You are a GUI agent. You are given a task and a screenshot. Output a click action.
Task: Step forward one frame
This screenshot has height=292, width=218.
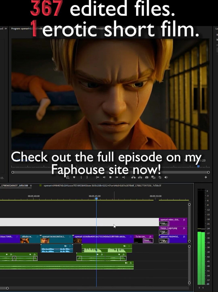tap(117, 177)
